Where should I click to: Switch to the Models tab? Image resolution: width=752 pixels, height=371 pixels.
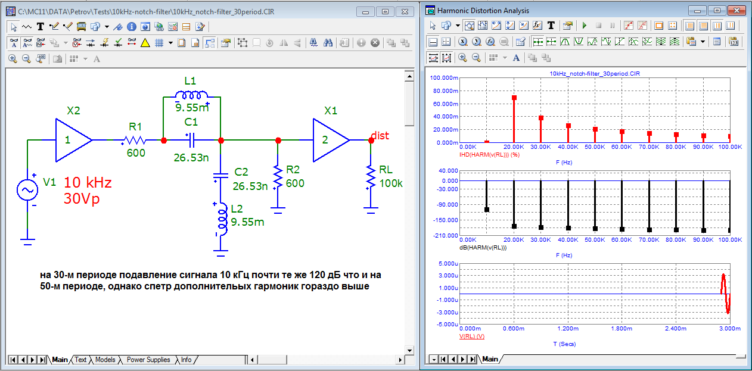click(x=105, y=360)
